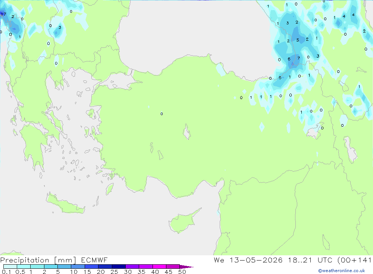This screenshot has width=373, height=274.
Task: Click the legend tick label '25'
Action: coord(114,272)
